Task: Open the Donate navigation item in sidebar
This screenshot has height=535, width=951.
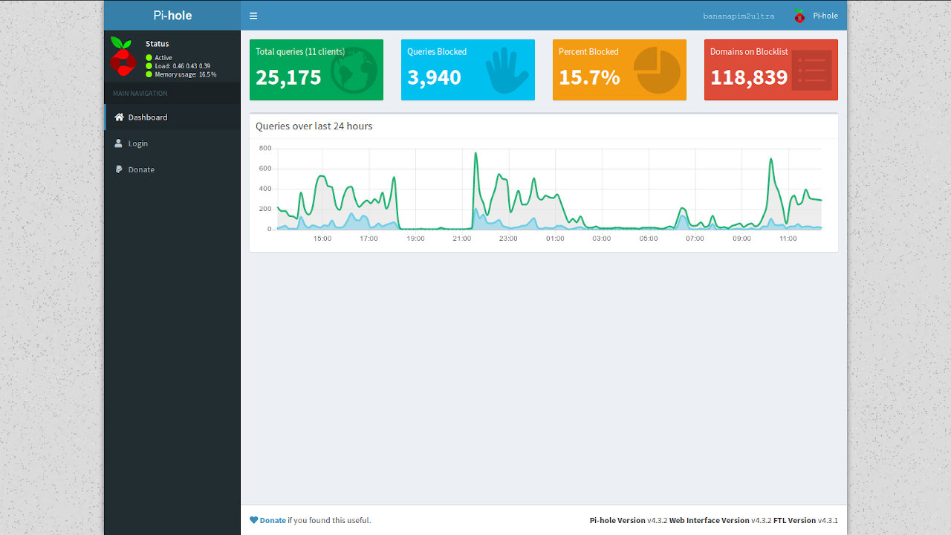Action: pyautogui.click(x=172, y=169)
